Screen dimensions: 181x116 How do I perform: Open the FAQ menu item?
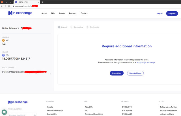pyautogui.click(x=53, y=13)
